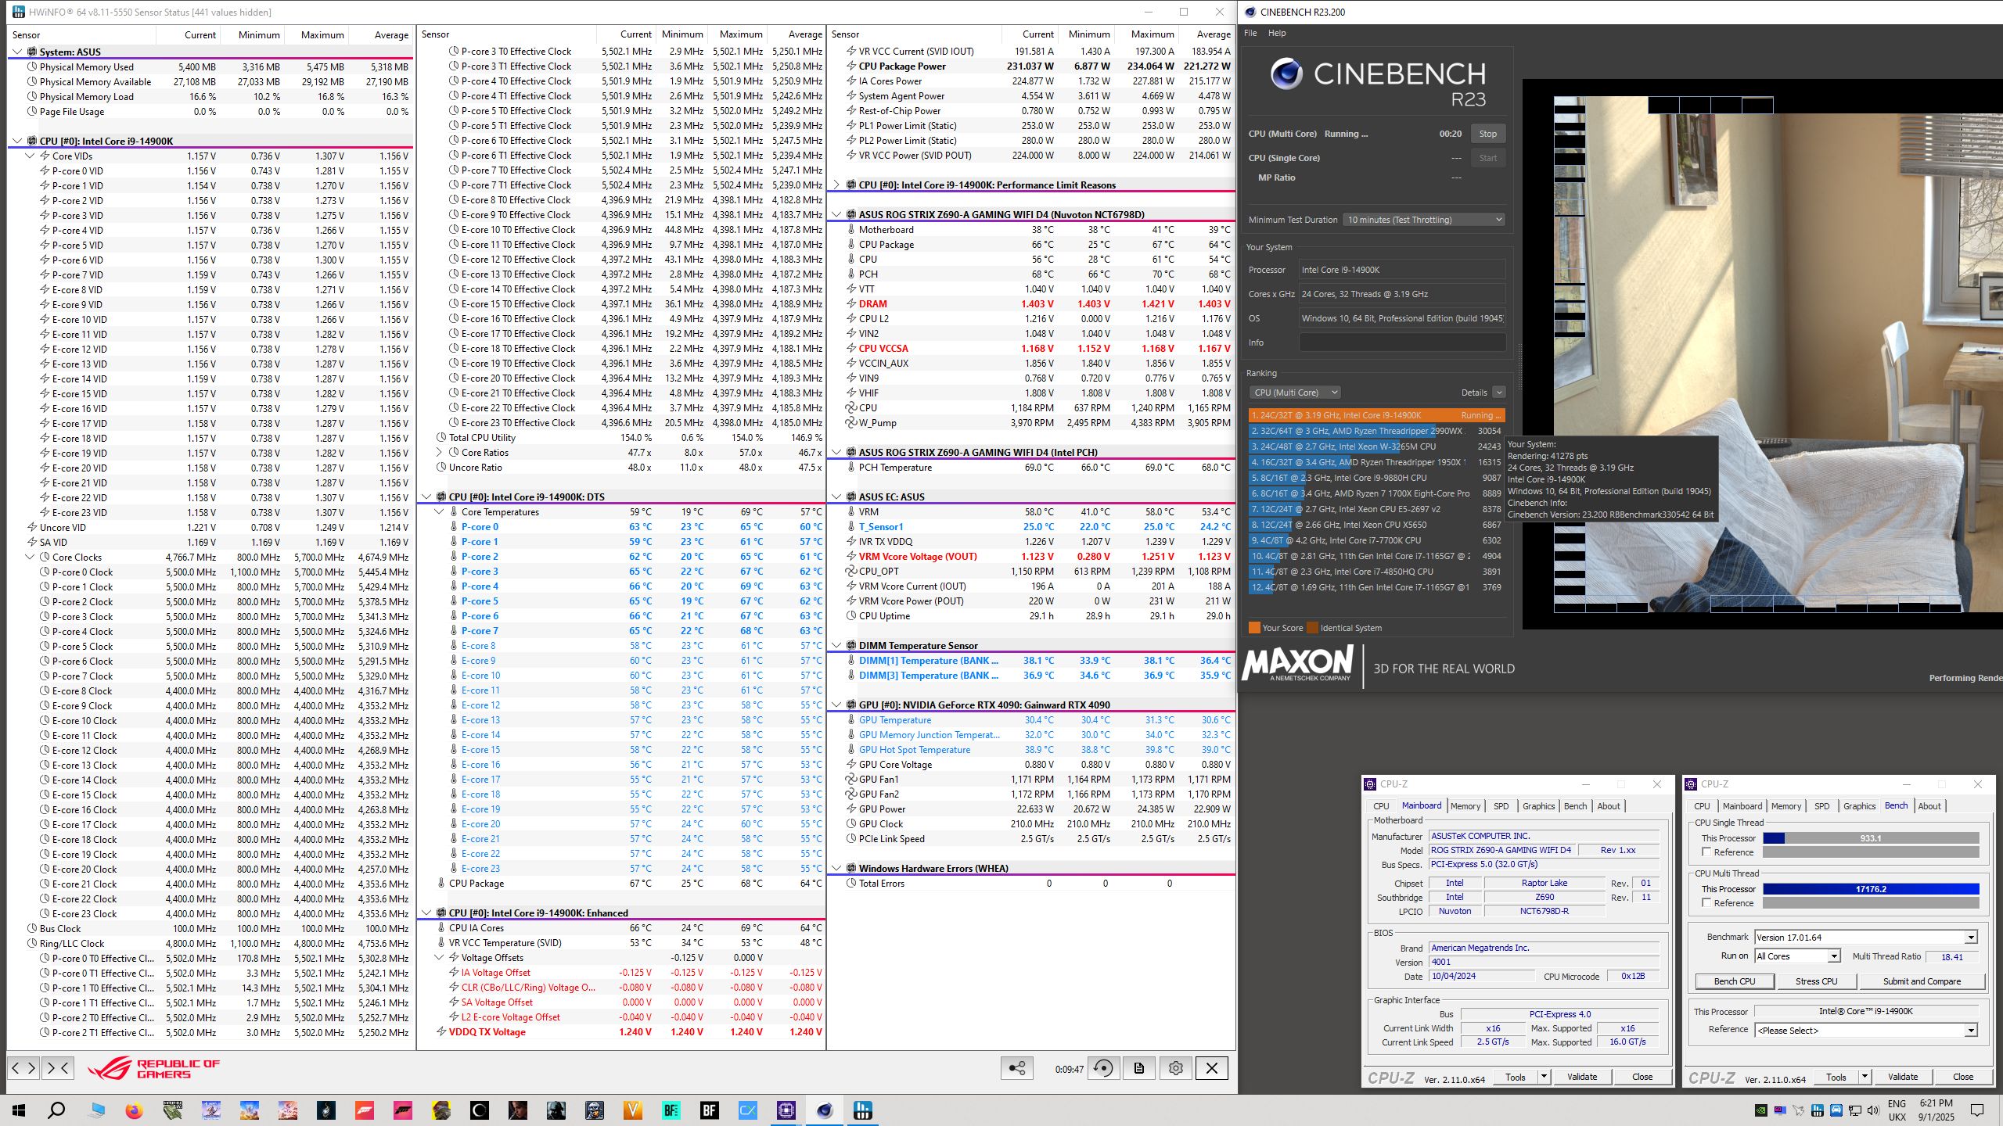
Task: Open Cinebench File menu
Action: [1250, 33]
